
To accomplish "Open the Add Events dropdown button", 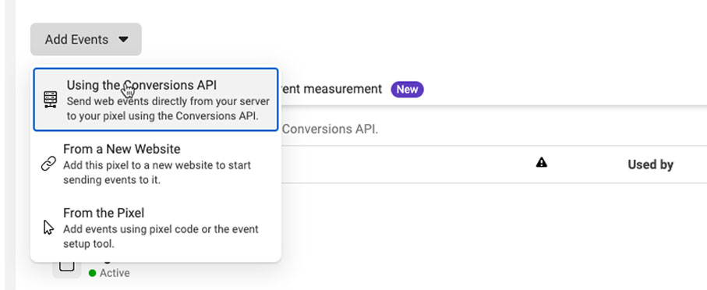I will point(86,39).
